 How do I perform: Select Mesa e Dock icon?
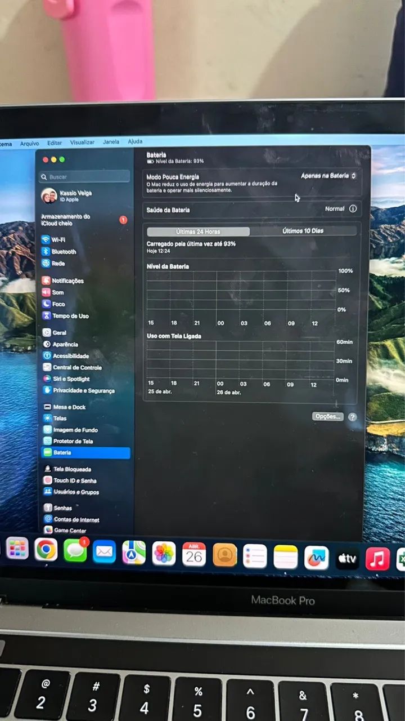(48, 407)
